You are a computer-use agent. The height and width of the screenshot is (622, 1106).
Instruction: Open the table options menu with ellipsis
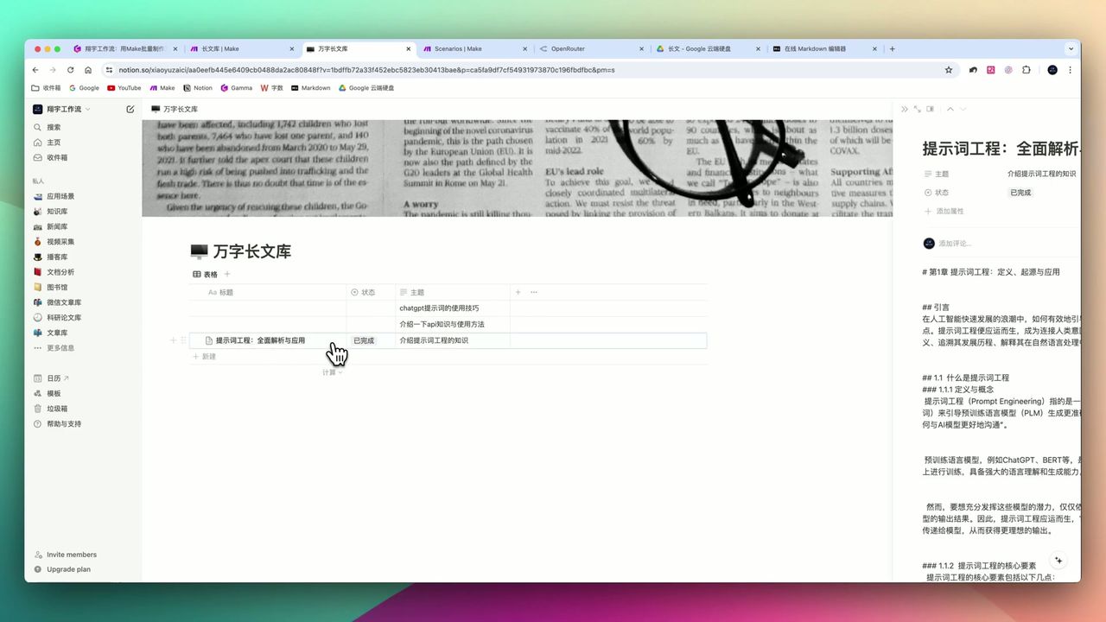(x=534, y=292)
